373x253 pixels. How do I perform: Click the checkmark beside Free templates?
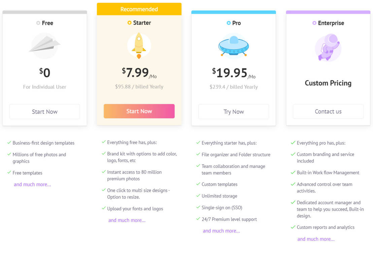[x=9, y=173]
